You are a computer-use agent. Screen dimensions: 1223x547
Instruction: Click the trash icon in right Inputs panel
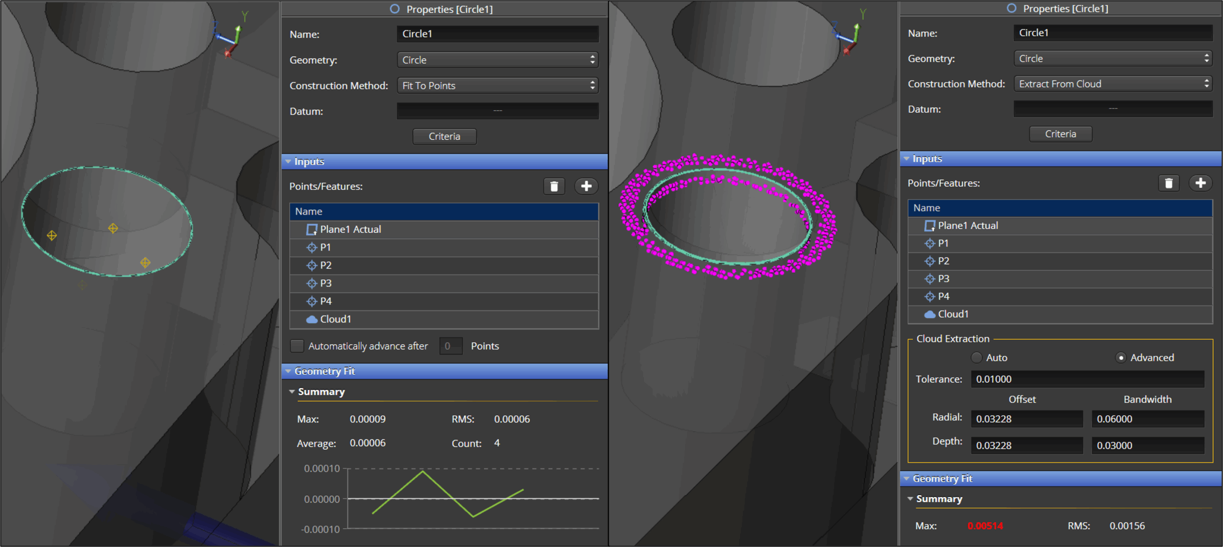(x=1169, y=183)
